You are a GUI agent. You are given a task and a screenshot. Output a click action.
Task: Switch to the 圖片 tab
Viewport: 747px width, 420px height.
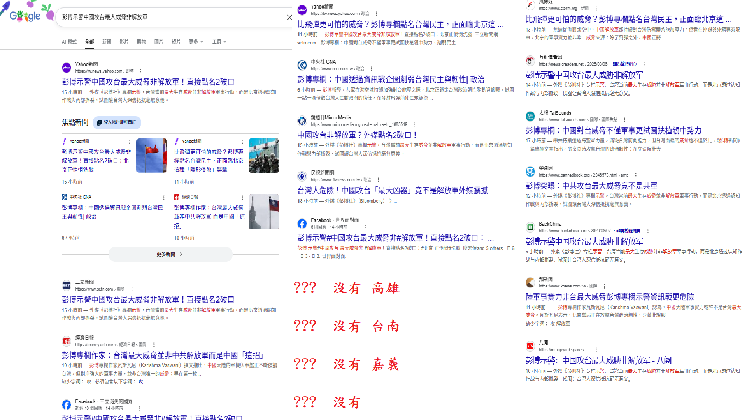tap(158, 42)
